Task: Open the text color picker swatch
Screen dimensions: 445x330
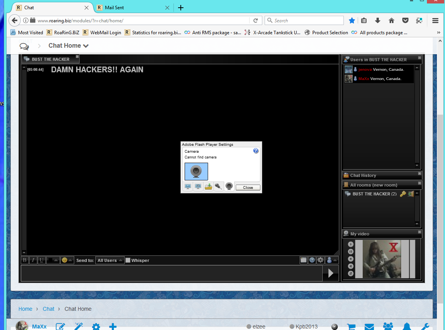Action: tap(52, 260)
